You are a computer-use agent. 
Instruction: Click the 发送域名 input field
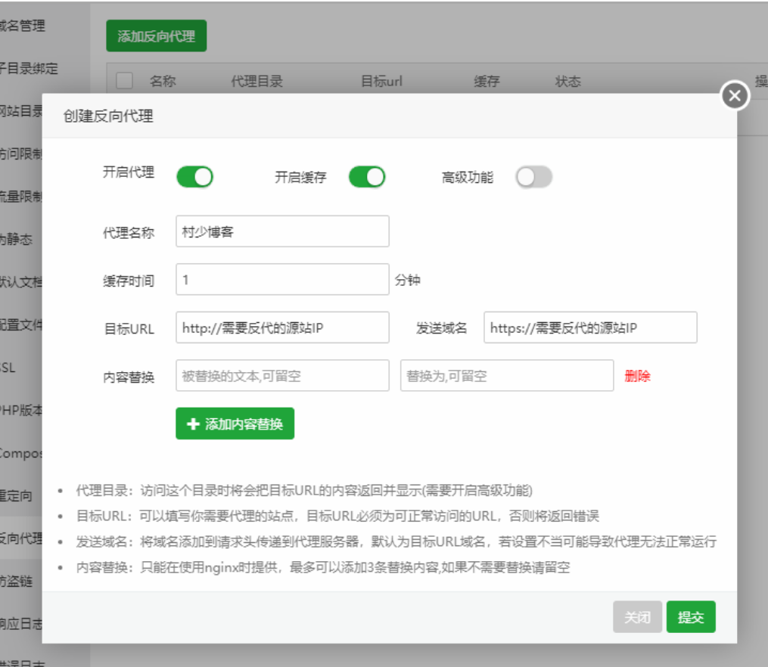tap(590, 327)
